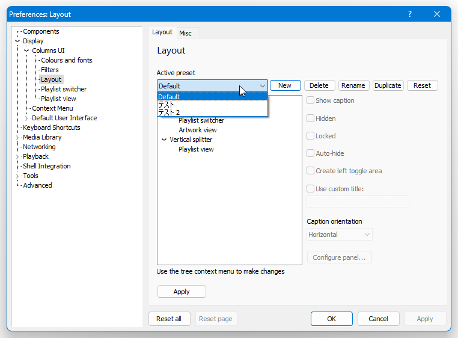
Task: Enable the Hidden checkbox
Action: pyautogui.click(x=310, y=118)
